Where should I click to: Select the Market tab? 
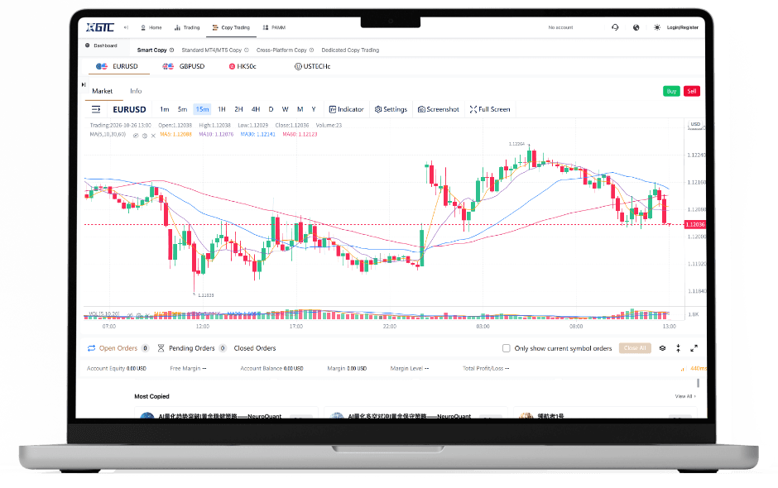[102, 91]
